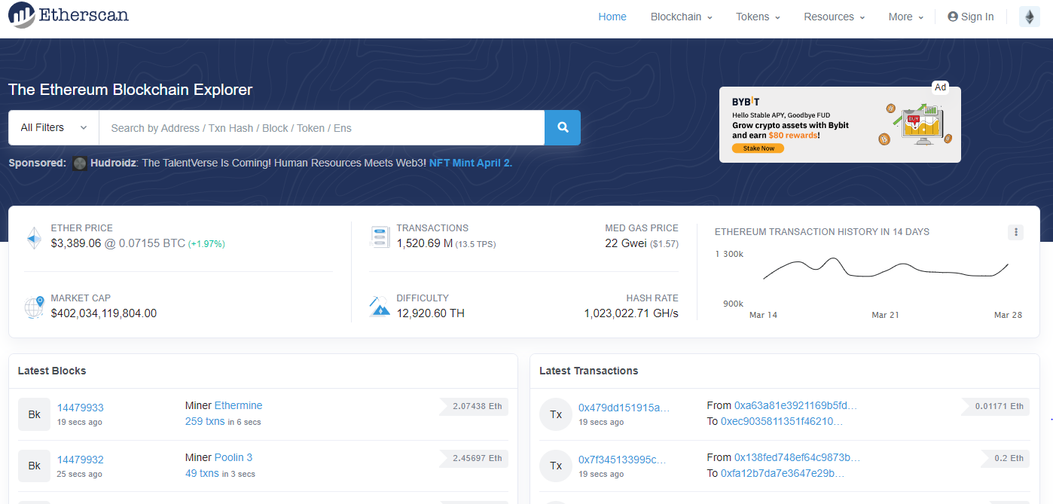Open the 259 txns link

(x=205, y=421)
